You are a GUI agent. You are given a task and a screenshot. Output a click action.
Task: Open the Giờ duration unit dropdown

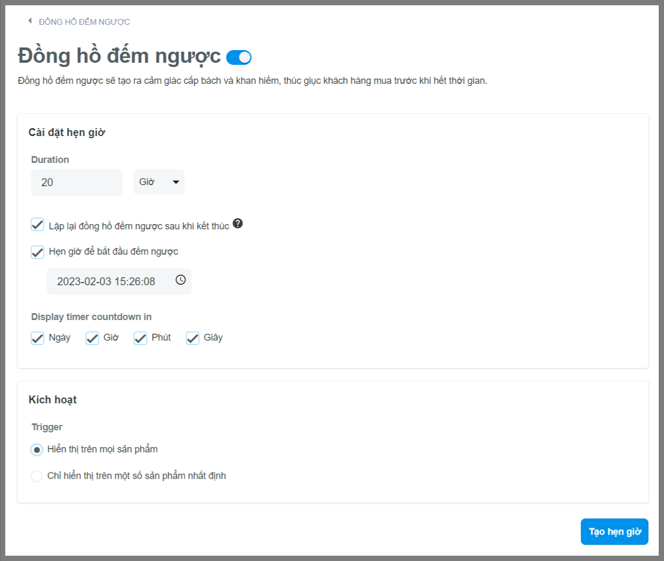158,182
